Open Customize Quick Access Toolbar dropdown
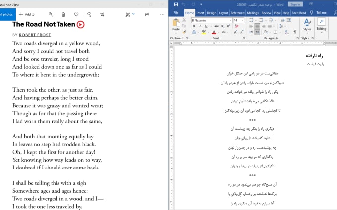337x210 pixels. (x=201, y=4)
